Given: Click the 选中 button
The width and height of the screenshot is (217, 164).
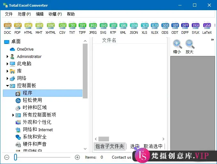Looking at the screenshot, I should [x=135, y=146].
